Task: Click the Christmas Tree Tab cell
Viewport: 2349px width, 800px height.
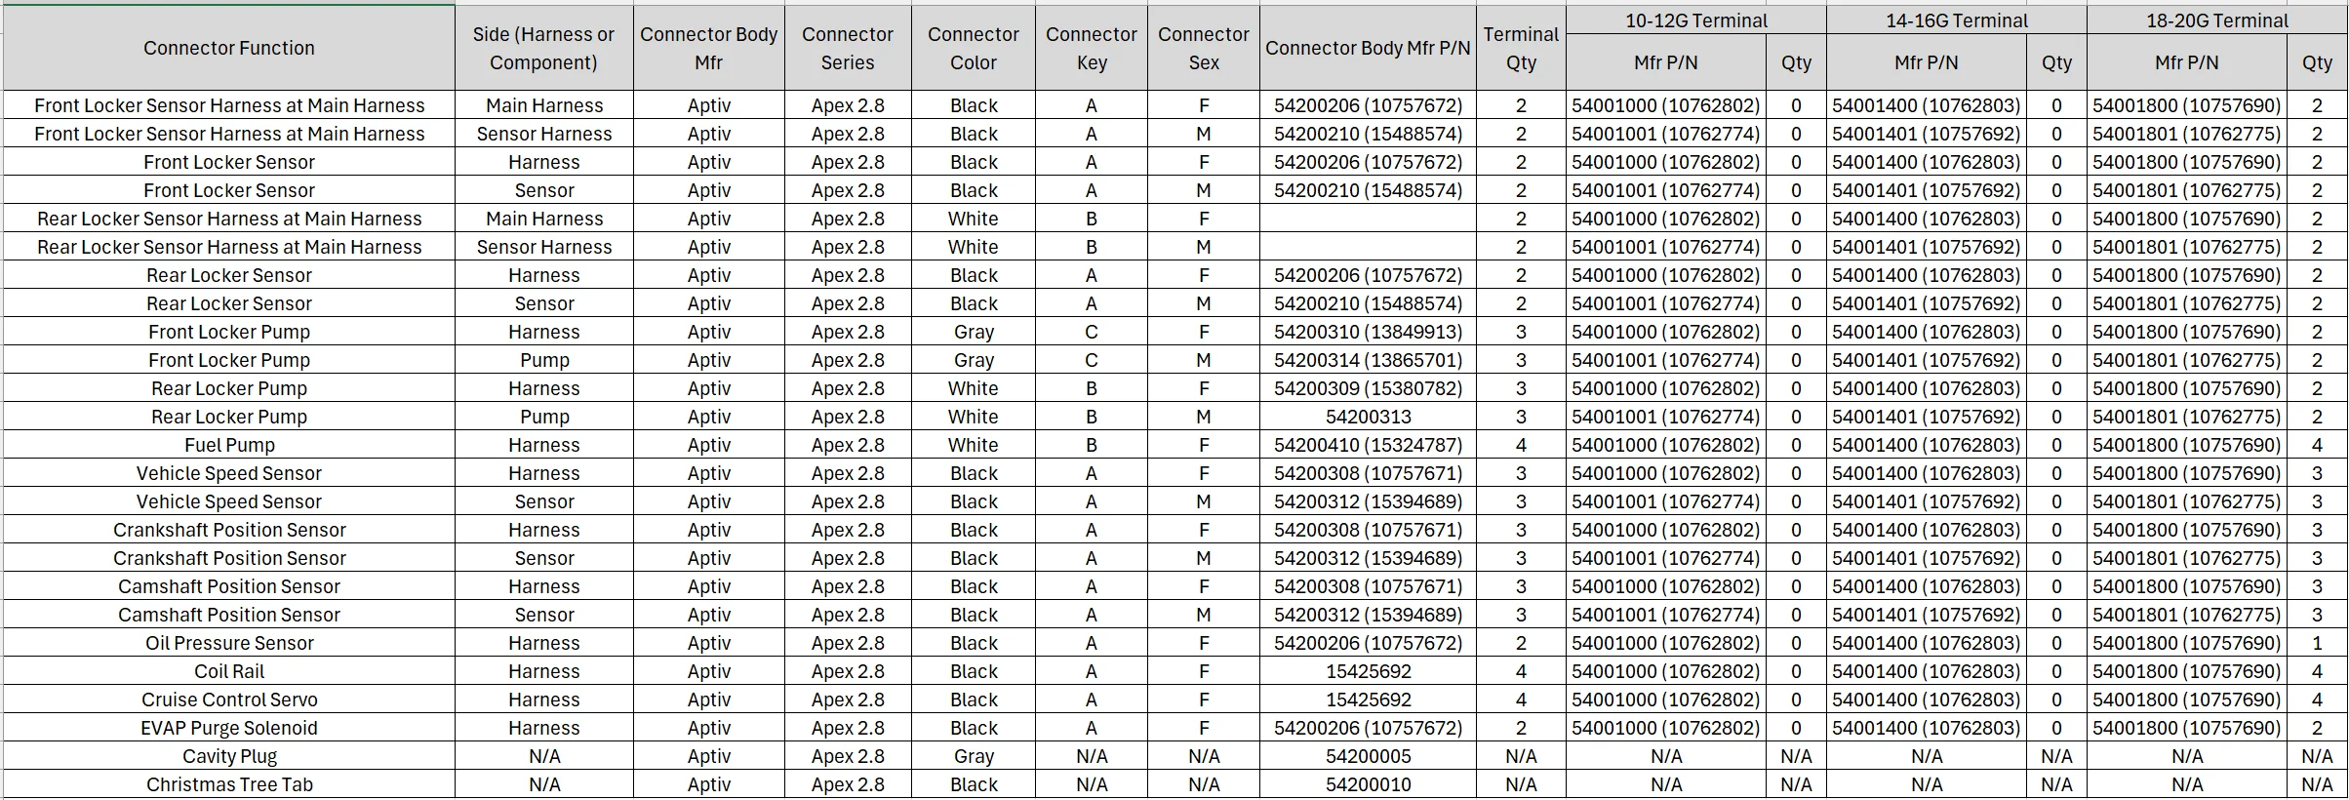Action: pos(228,784)
